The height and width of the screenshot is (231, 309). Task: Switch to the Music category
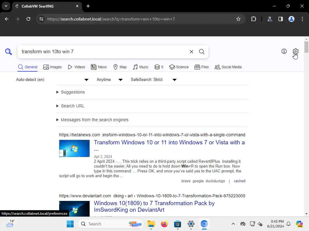[x=141, y=67]
